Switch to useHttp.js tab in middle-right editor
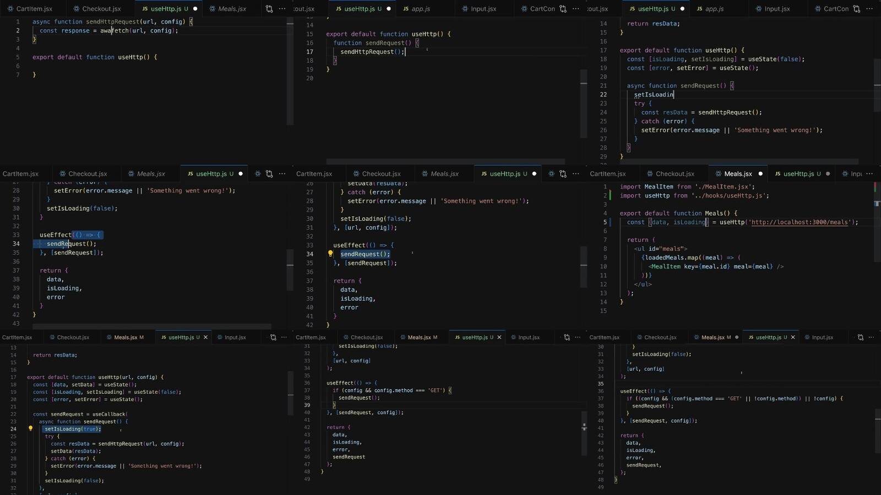This screenshot has height=495, width=881. pyautogui.click(x=798, y=174)
